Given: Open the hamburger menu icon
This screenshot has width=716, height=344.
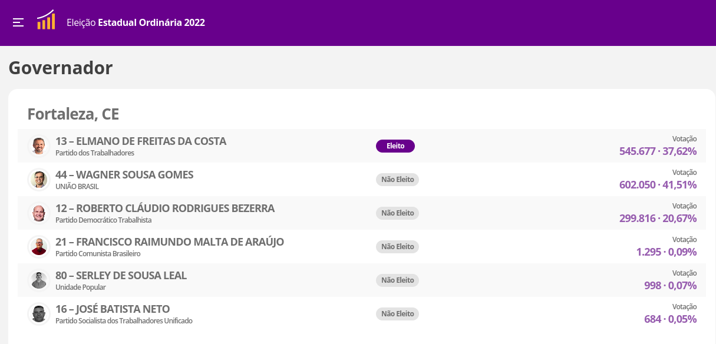Looking at the screenshot, I should 18,22.
